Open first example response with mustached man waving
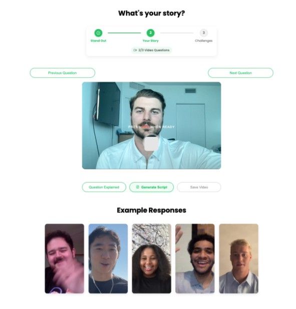This screenshot has height=309, width=296. click(x=65, y=258)
